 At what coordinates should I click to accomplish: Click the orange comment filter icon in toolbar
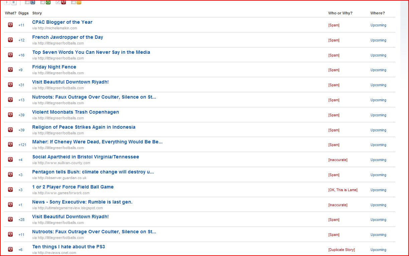click(x=79, y=2)
